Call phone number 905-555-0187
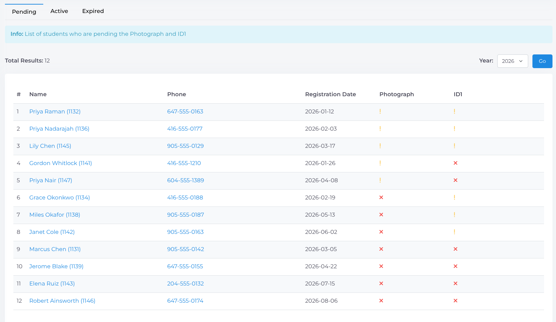 pos(186,215)
